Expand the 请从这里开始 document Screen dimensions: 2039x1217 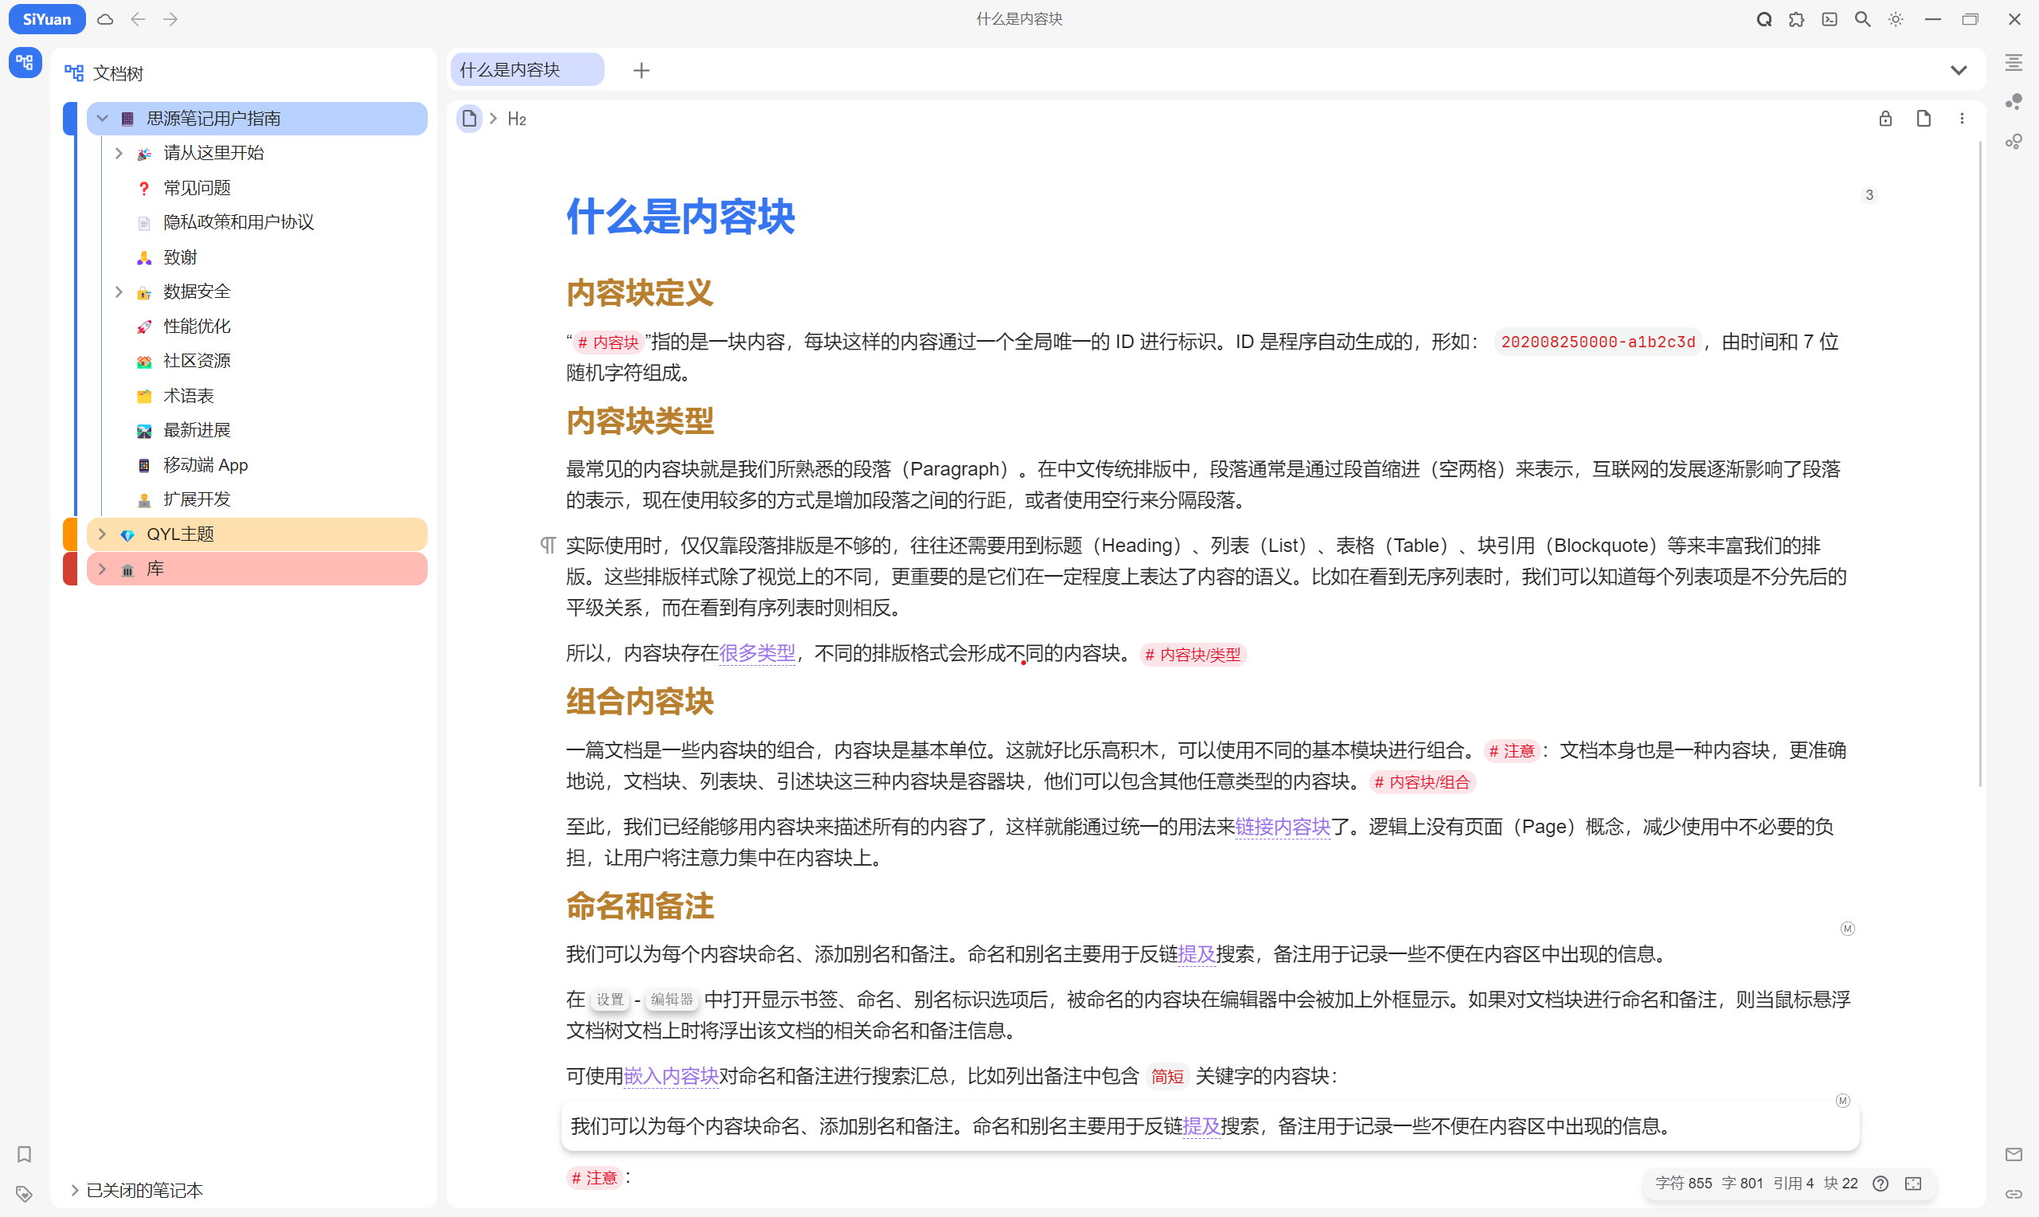tap(118, 154)
